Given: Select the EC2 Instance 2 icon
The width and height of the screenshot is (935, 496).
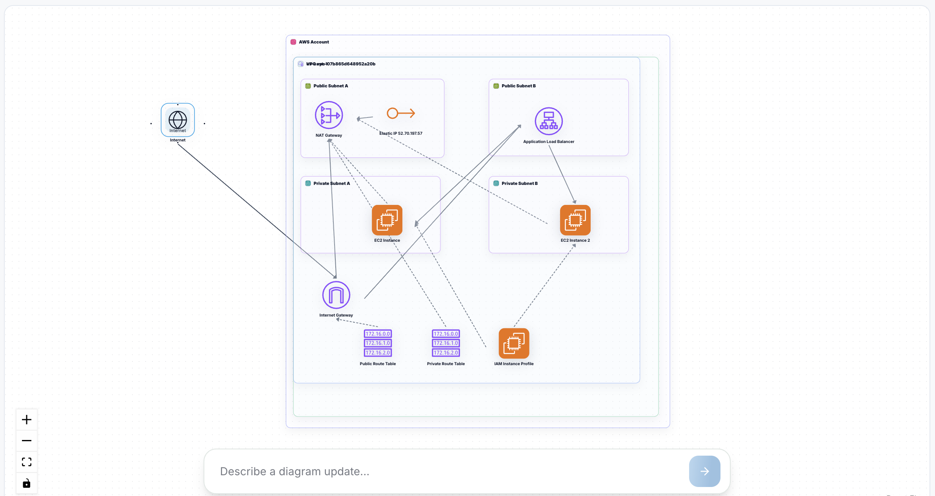Looking at the screenshot, I should 575,220.
